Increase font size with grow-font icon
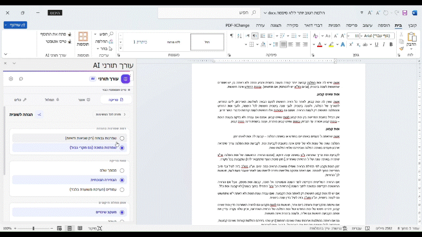422x237 pixels. 343,36
